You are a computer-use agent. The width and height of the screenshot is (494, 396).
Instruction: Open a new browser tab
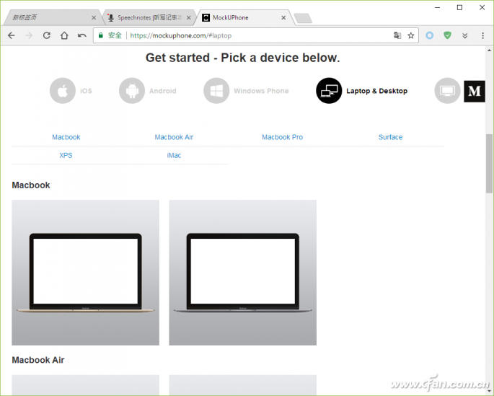click(x=303, y=18)
